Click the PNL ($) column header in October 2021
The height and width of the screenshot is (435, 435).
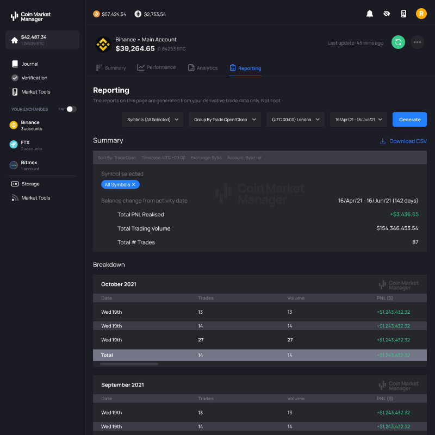(x=385, y=298)
